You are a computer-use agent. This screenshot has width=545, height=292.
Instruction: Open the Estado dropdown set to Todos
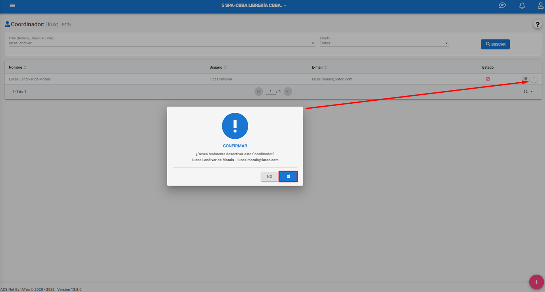(384, 43)
